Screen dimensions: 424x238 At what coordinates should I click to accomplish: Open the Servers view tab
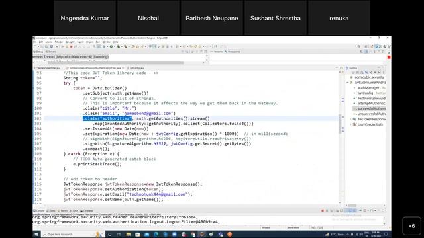[x=50, y=52]
